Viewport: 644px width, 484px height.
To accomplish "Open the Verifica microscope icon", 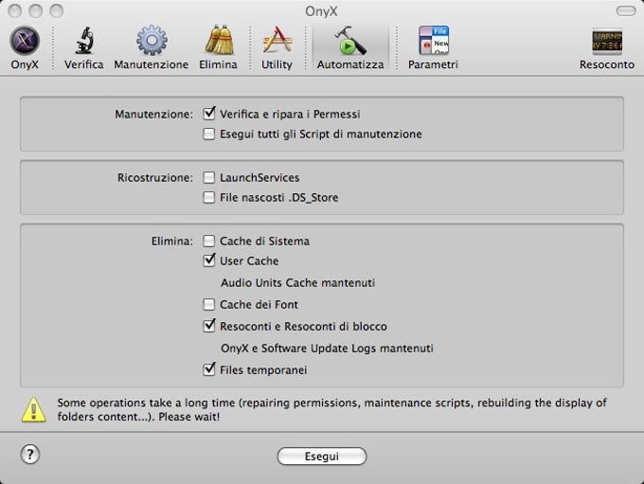I will (84, 41).
